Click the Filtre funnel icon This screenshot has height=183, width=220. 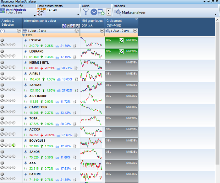24,35
